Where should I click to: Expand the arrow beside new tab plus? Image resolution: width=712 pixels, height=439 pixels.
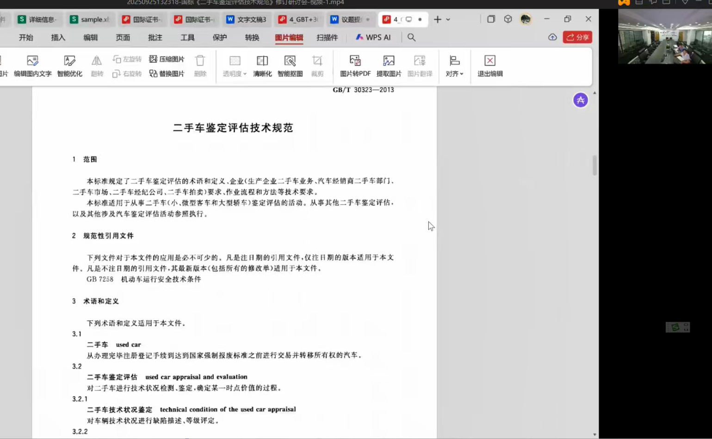click(448, 19)
